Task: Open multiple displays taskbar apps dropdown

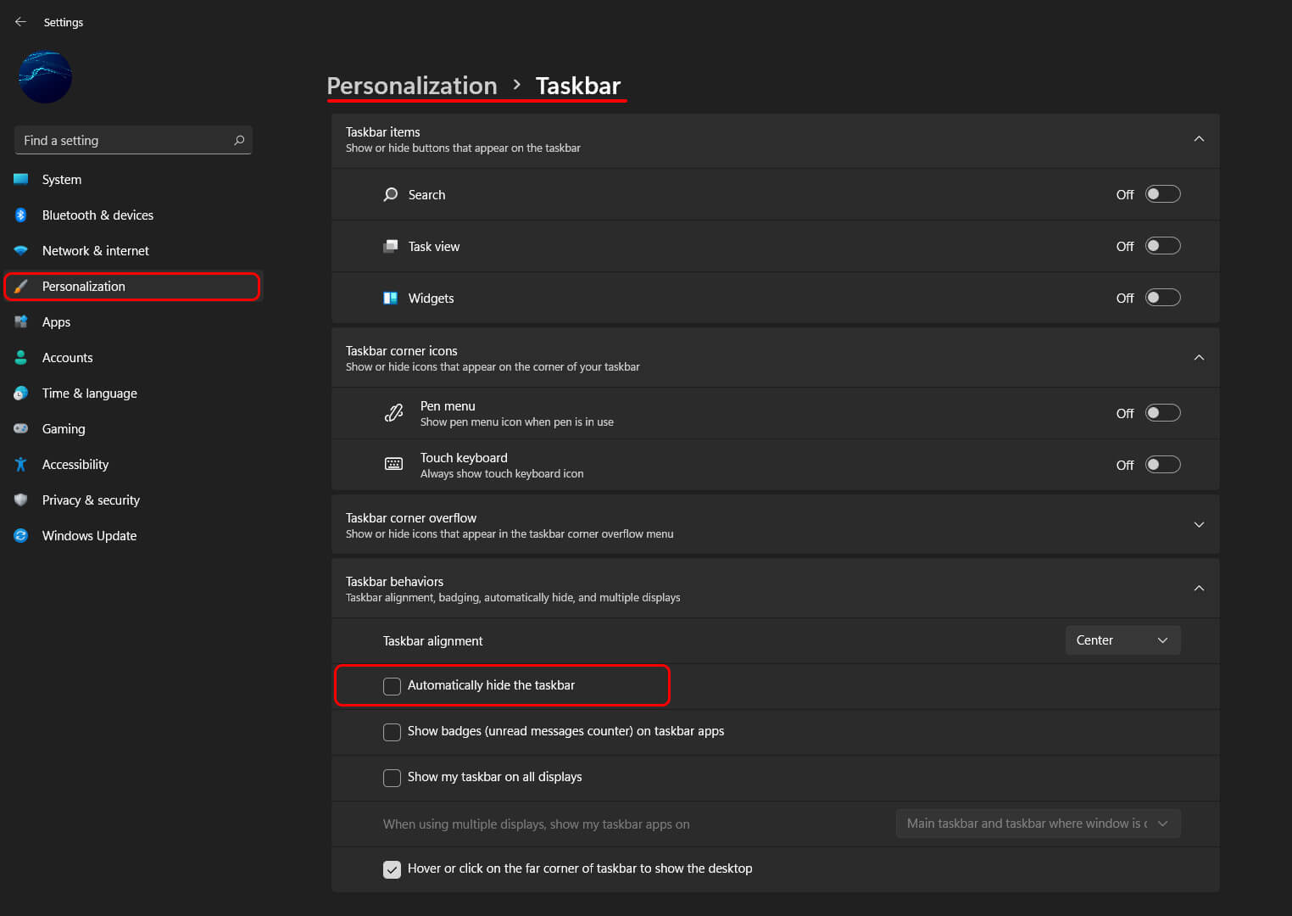Action: point(1038,824)
